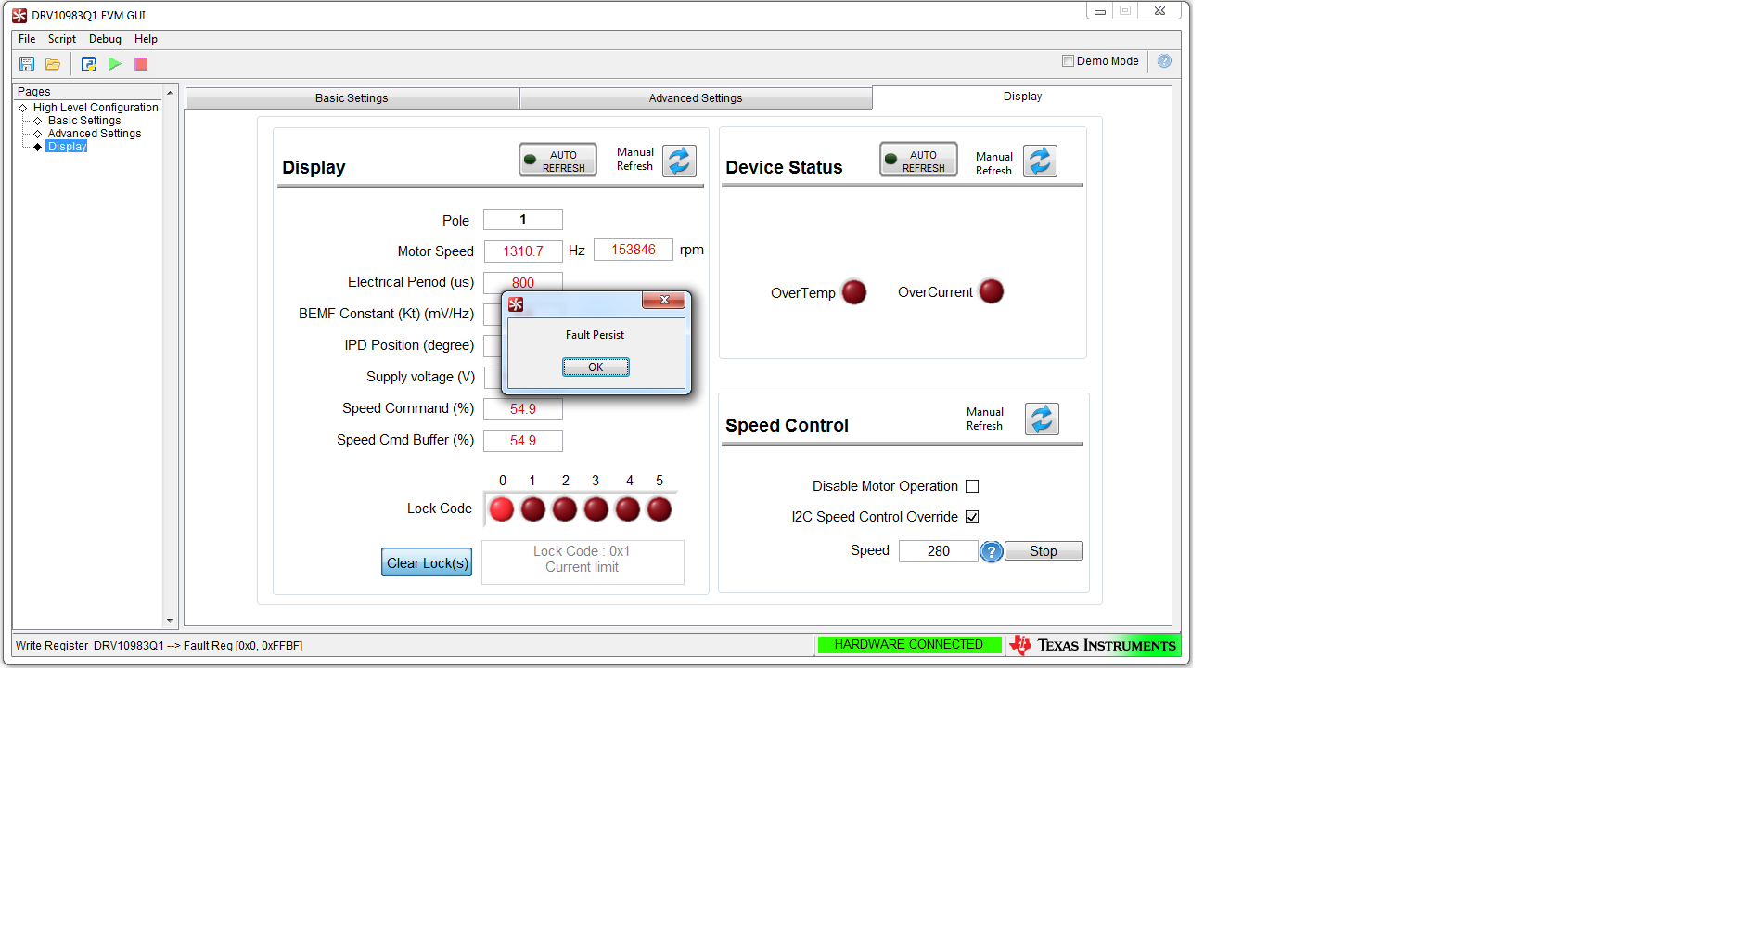Switch to the Advanced Settings tab
The image size is (1742, 941).
696,98
